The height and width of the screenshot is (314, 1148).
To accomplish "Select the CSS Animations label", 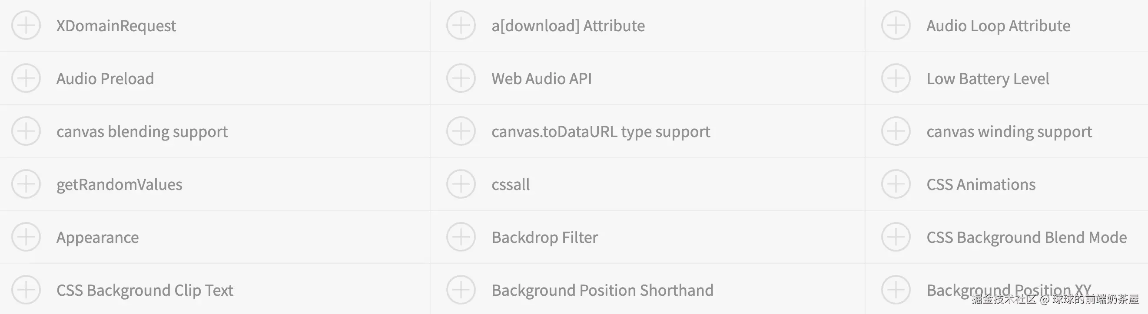I will (x=981, y=185).
